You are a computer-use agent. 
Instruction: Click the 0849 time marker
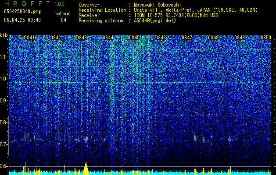pos(240,38)
